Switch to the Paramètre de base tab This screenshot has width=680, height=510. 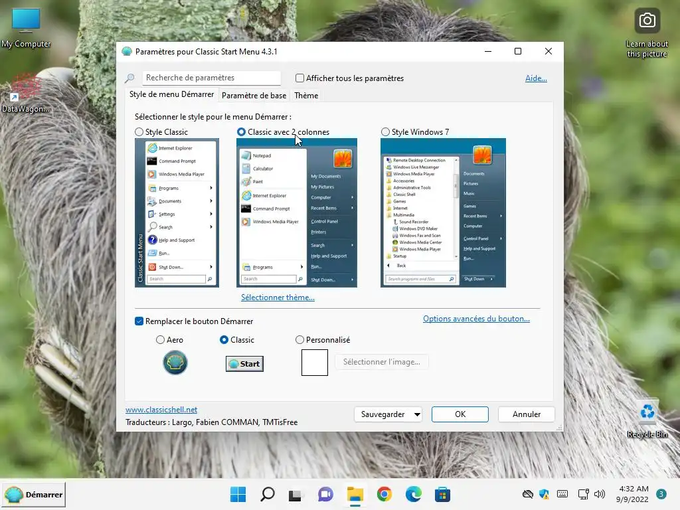click(254, 96)
